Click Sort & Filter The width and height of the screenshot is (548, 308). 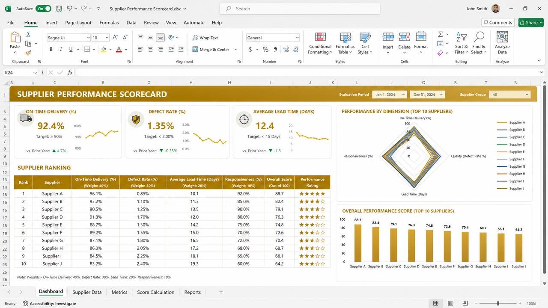click(462, 43)
